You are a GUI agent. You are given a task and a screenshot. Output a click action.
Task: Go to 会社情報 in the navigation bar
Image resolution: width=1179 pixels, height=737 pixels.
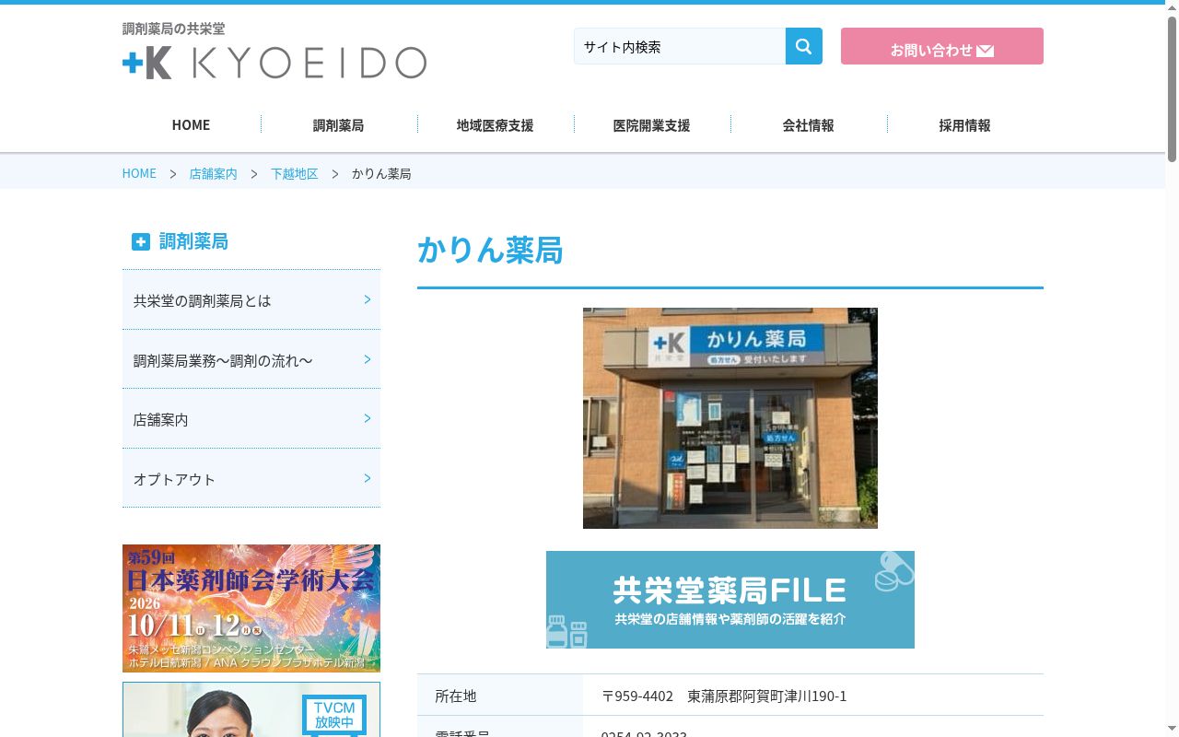[x=808, y=125]
